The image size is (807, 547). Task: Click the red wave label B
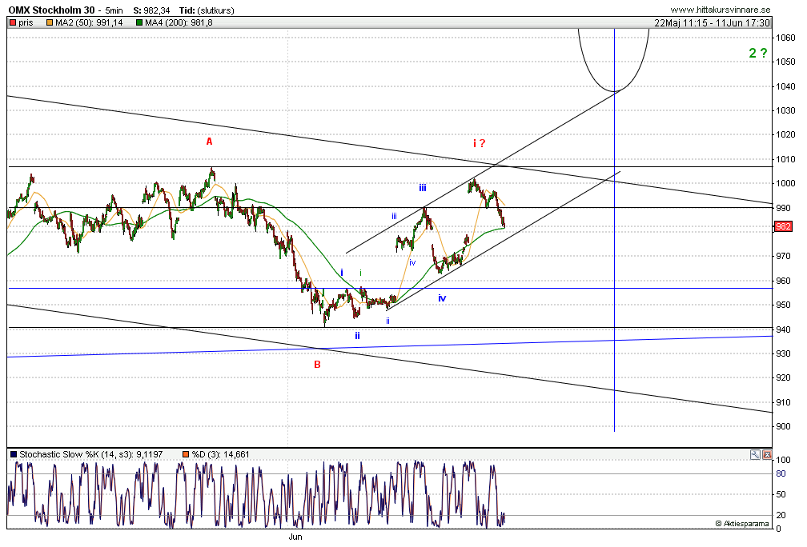(317, 365)
